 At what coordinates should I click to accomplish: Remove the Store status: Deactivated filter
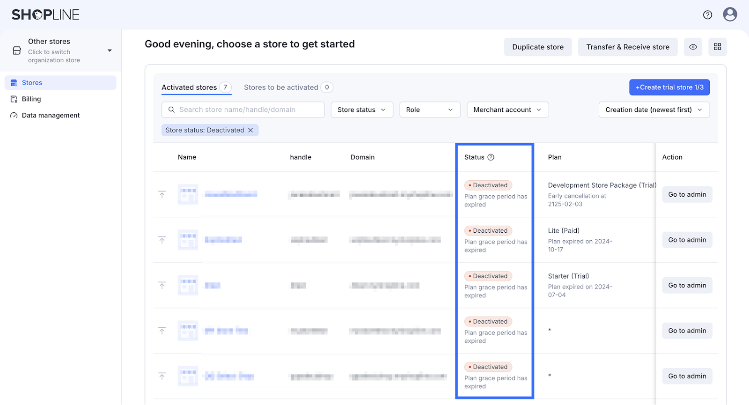click(250, 130)
